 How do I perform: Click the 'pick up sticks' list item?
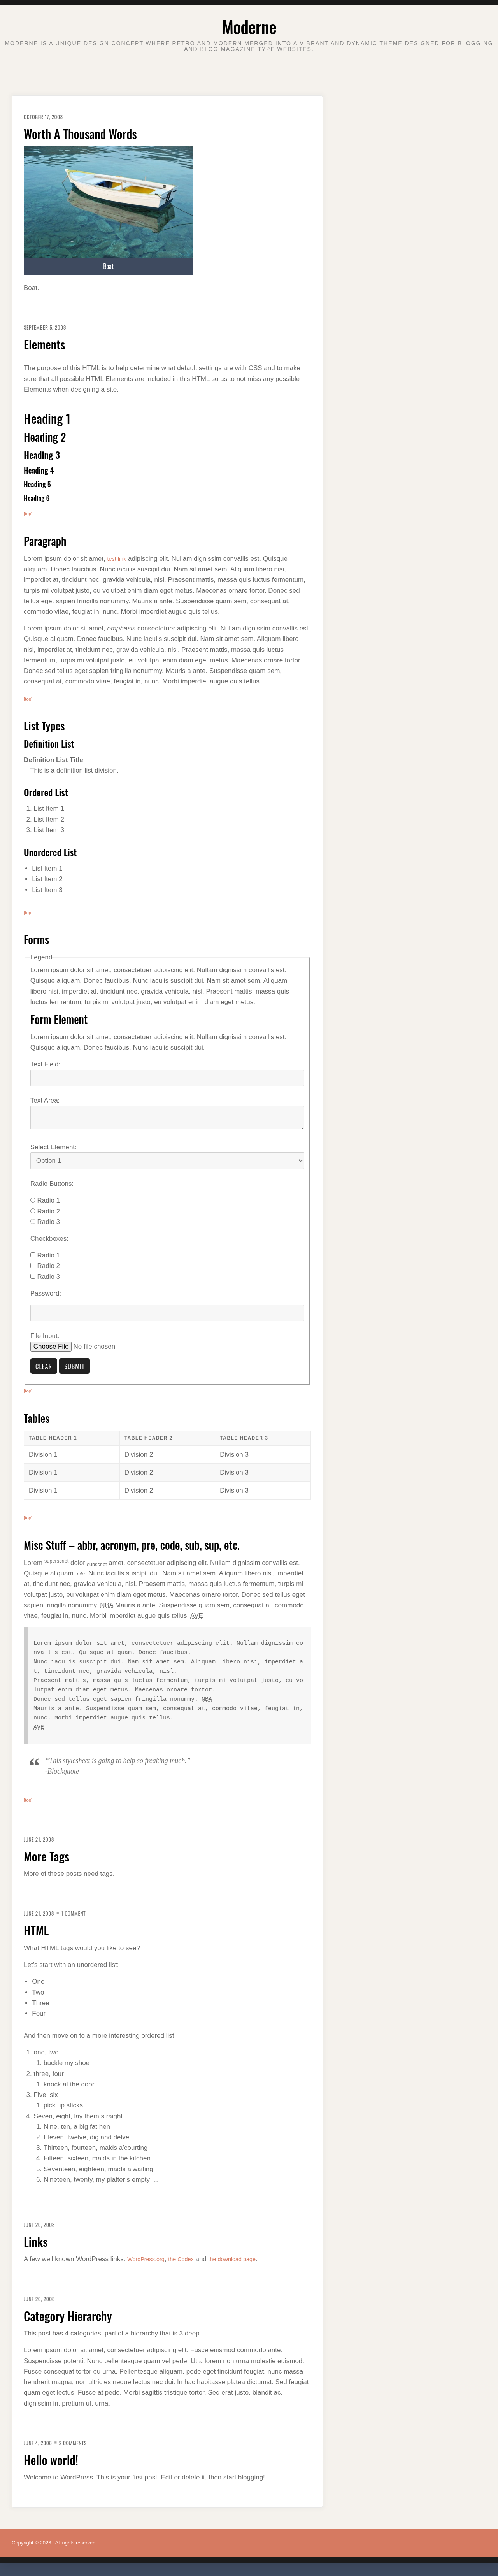pyautogui.click(x=63, y=2105)
